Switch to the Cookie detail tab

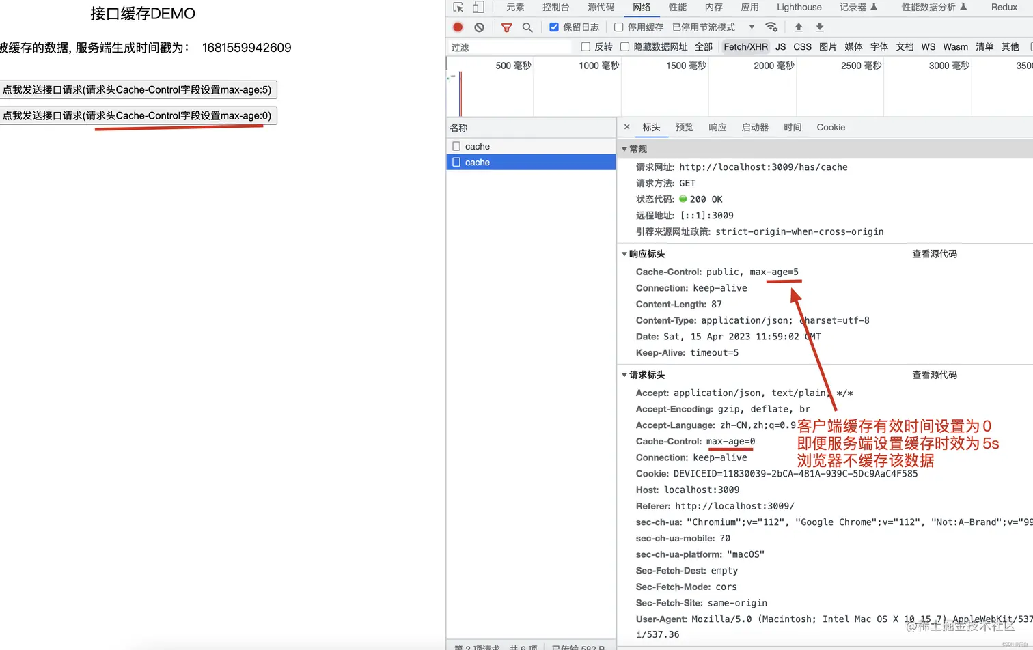(831, 127)
